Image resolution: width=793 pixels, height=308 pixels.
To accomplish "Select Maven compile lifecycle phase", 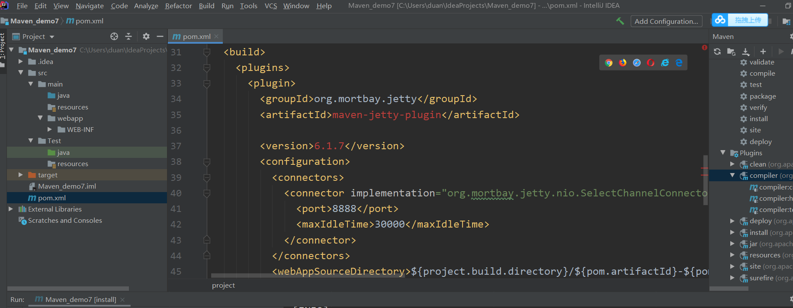I will click(762, 74).
